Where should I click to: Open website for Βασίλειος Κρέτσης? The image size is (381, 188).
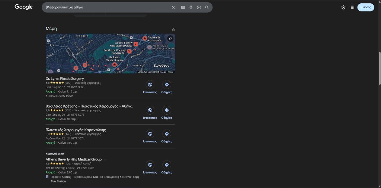click(x=150, y=113)
